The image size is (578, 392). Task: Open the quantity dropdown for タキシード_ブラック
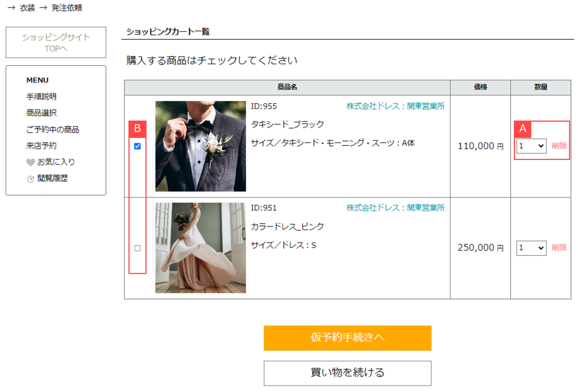click(530, 146)
